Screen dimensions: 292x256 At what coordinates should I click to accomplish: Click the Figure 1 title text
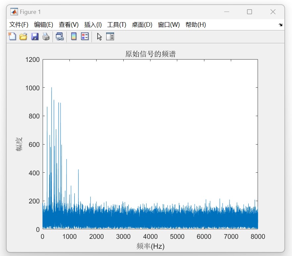tap(30, 12)
